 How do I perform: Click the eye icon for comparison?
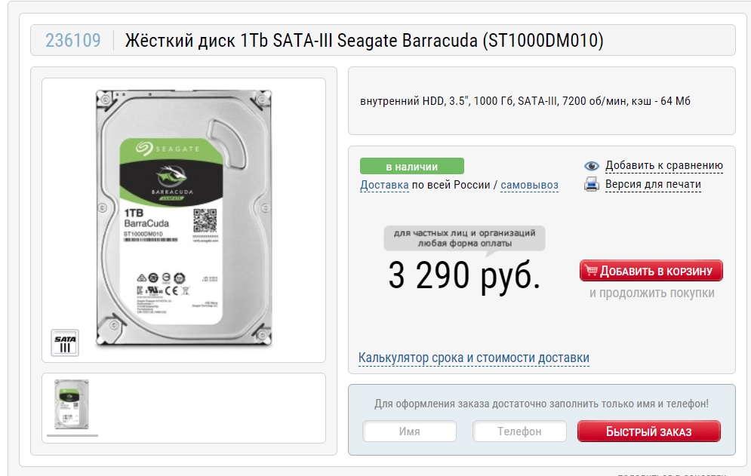click(x=592, y=166)
